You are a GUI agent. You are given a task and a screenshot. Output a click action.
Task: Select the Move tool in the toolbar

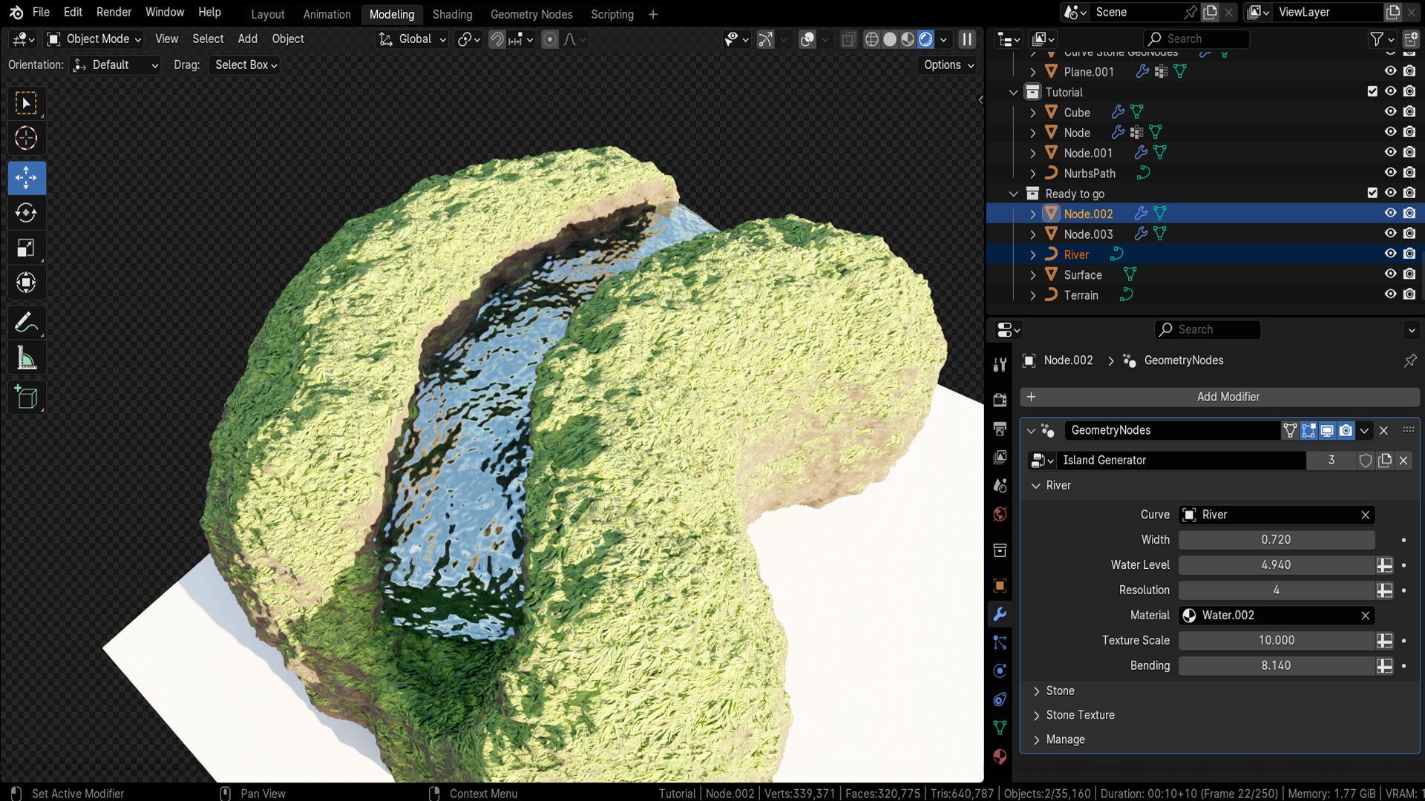26,178
